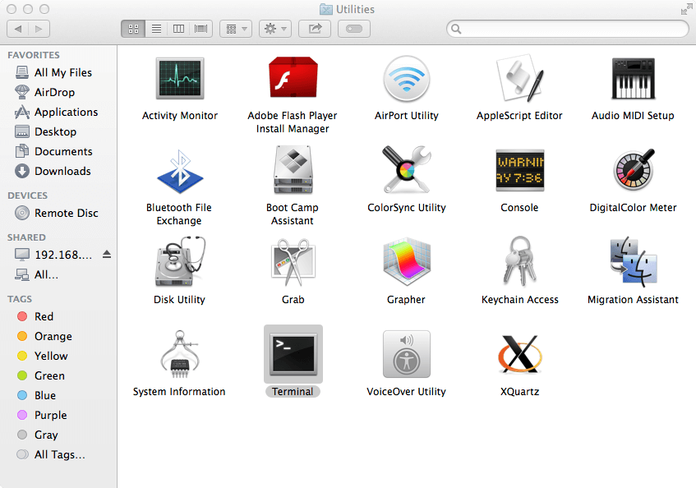This screenshot has height=488, width=696.
Task: Open the Action gear menu
Action: (275, 29)
